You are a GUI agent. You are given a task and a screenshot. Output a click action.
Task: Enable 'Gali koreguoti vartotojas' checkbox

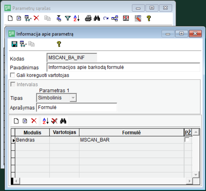pyautogui.click(x=13, y=75)
